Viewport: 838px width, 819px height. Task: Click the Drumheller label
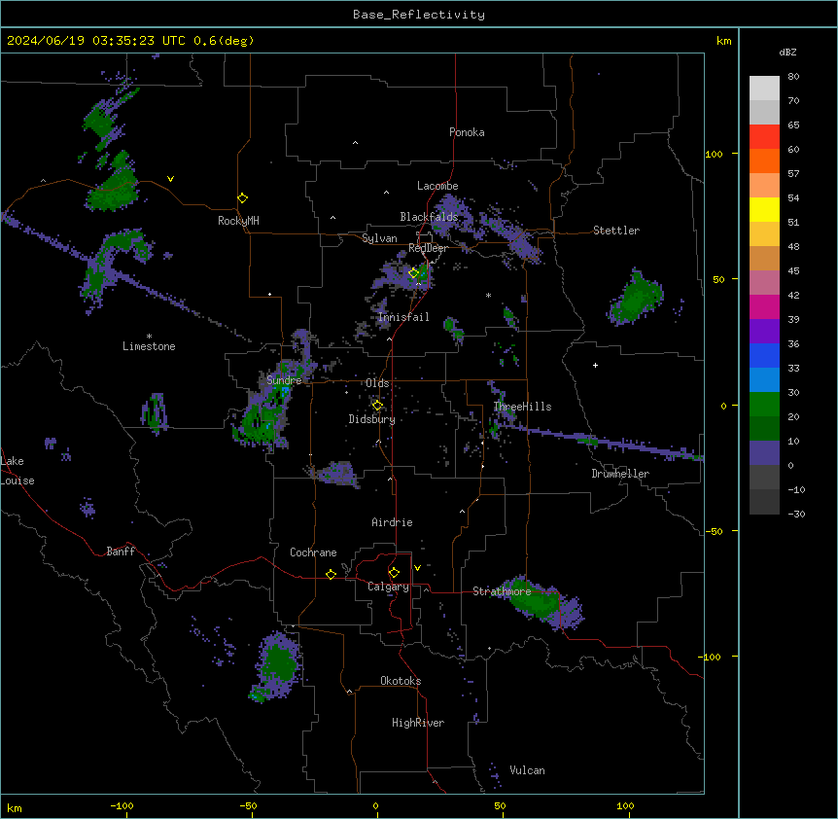coord(620,474)
